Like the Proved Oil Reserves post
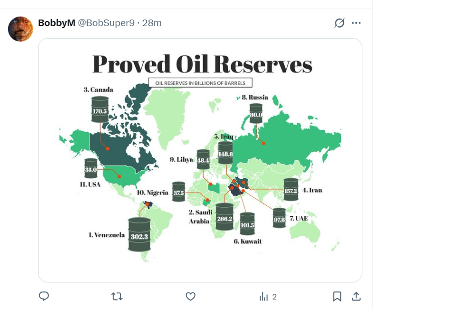 click(190, 296)
